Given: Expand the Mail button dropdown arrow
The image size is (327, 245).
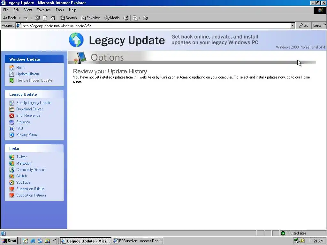Looking at the screenshot, I should [139, 18].
